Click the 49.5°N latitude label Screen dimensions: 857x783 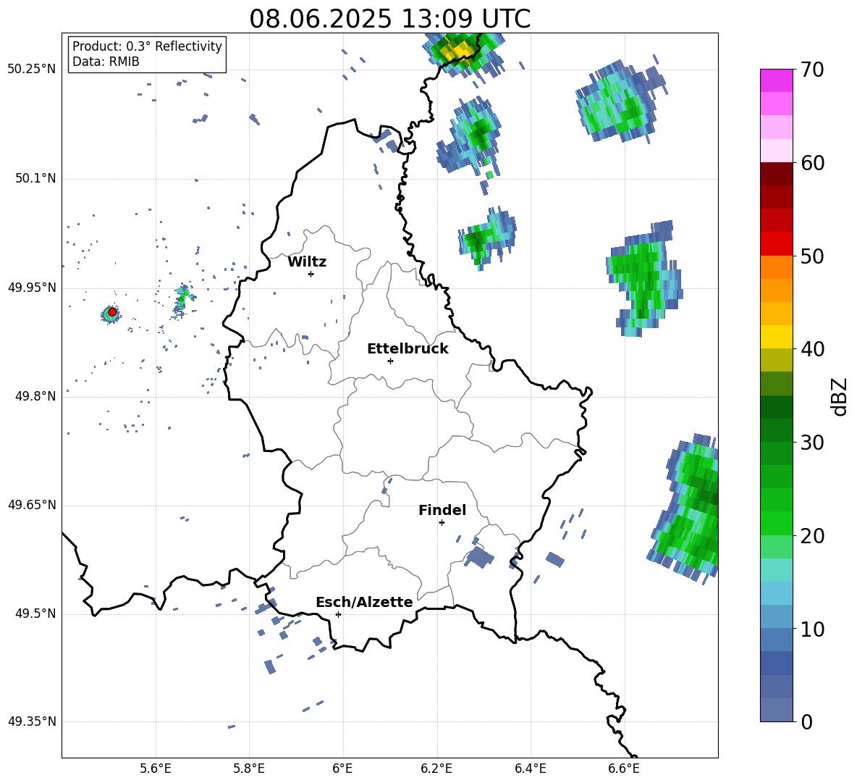coord(35,614)
